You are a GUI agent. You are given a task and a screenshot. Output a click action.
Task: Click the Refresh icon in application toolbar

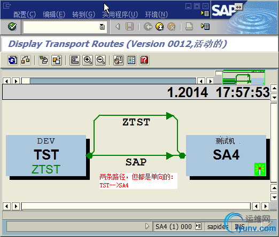coord(13,60)
